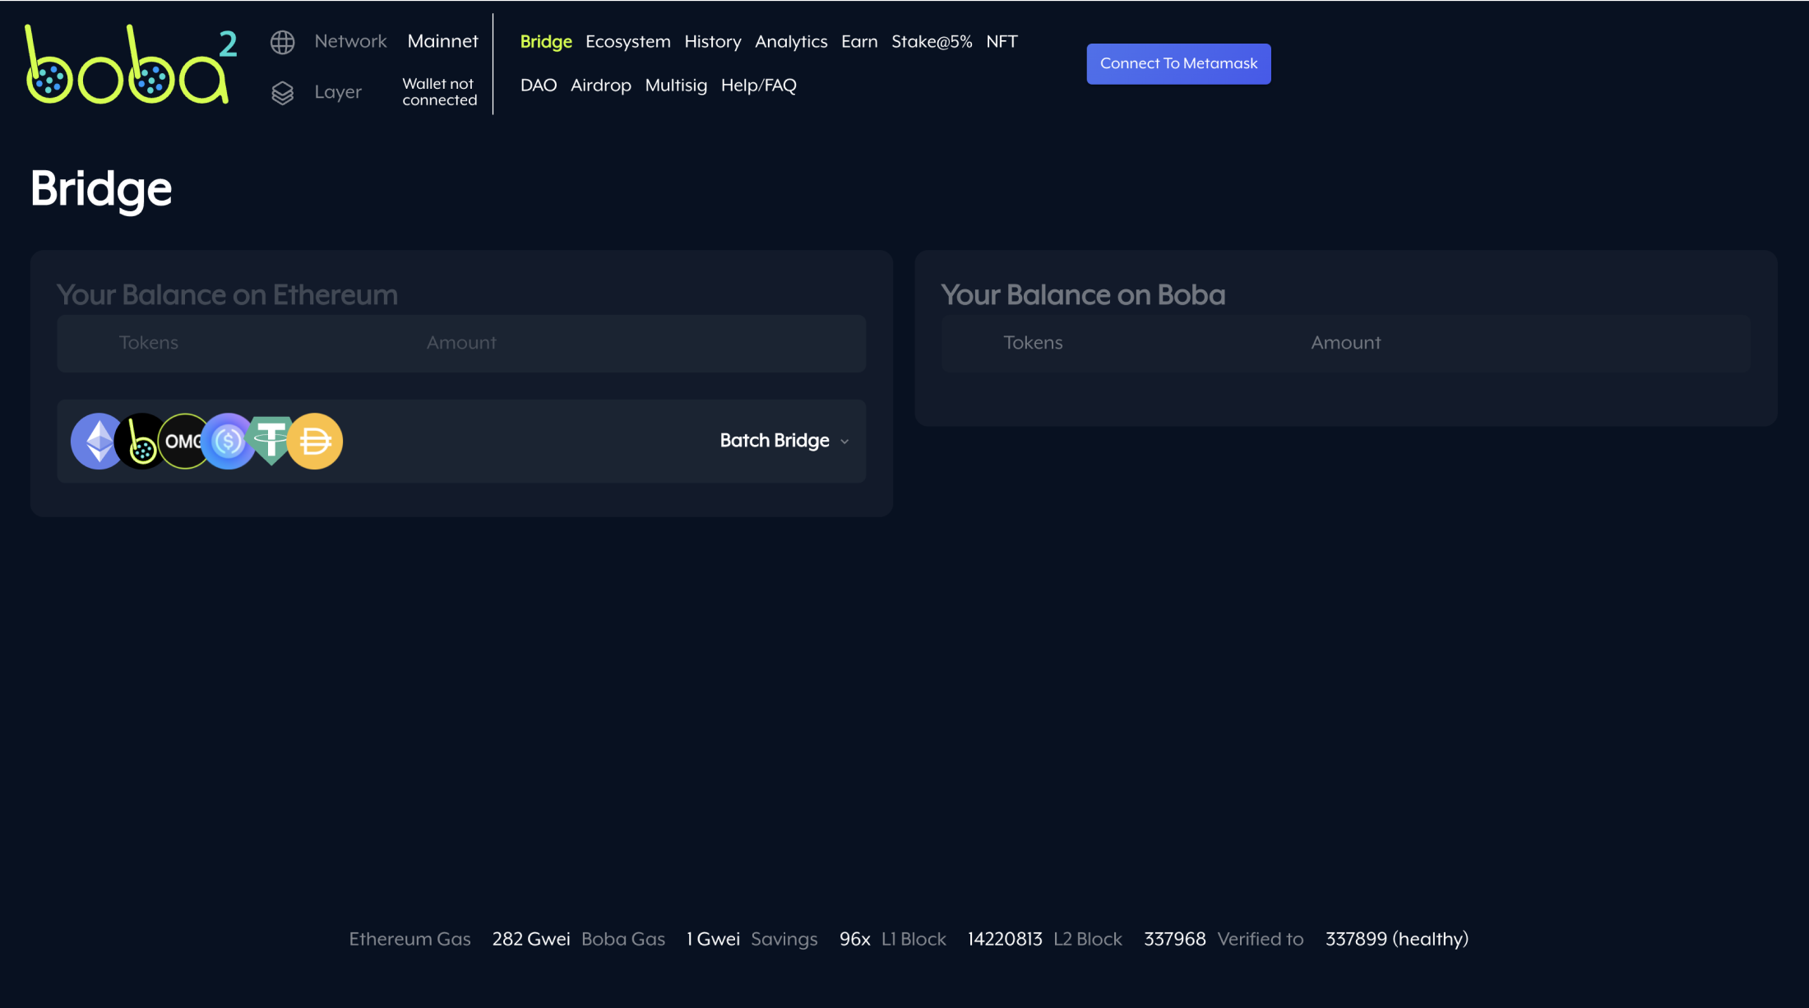Screen dimensions: 1809x1008
Task: Click the Boba token icon
Action: (x=141, y=442)
